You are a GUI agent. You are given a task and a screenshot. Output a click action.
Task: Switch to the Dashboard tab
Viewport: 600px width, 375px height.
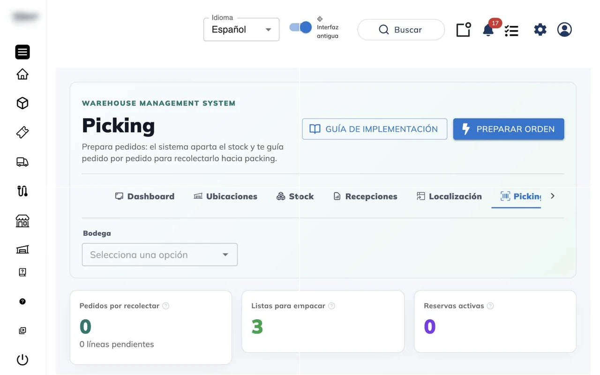[x=145, y=196]
